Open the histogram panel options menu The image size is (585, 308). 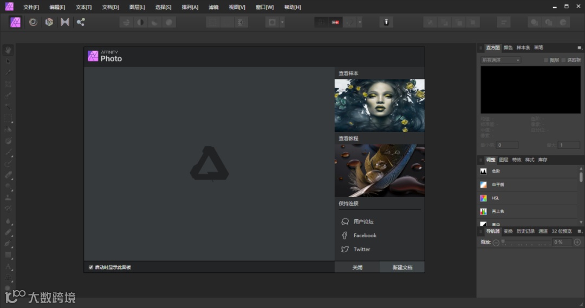(x=580, y=48)
